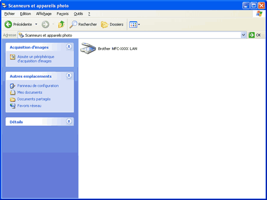Open Panneau de configuration link
This screenshot has height=200, width=267.
(x=38, y=86)
